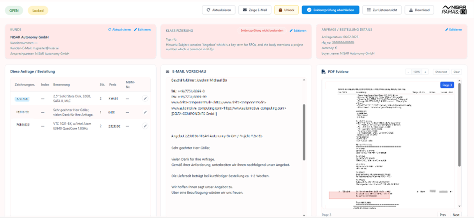This screenshot has height=218, width=474.
Task: Click the envelope icon beside E-MAIL VORSCHAU
Action: click(x=167, y=72)
